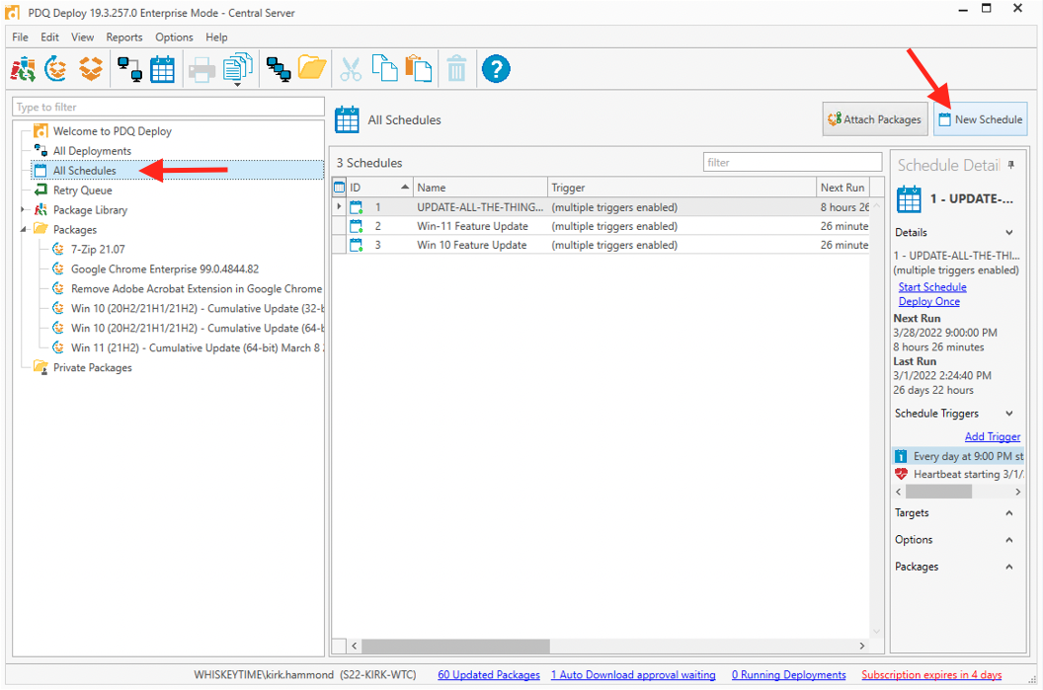1043x690 pixels.
Task: Click the calendar New Schedule toolbar icon
Action: click(x=162, y=69)
